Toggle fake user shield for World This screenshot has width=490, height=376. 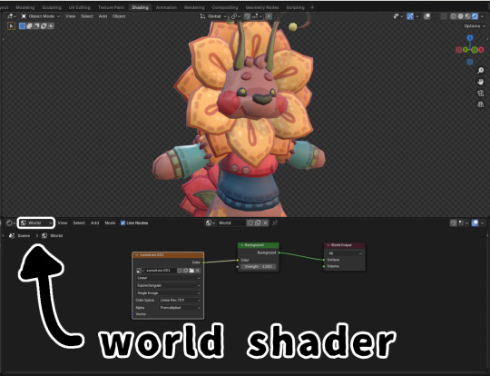pos(250,223)
